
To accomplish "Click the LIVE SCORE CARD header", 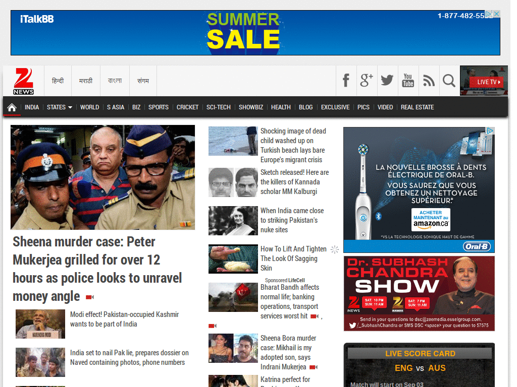I will pos(420,353).
